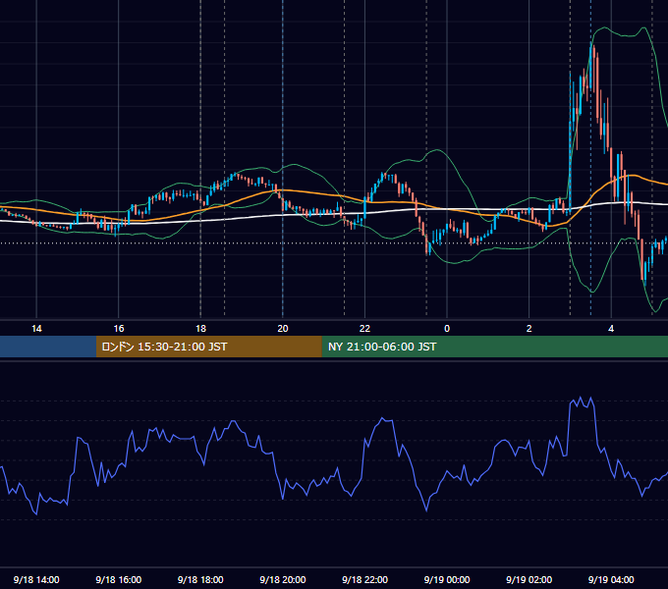668x589 pixels.
Task: Click the hour label 0 on the upper axis
Action: 447,329
